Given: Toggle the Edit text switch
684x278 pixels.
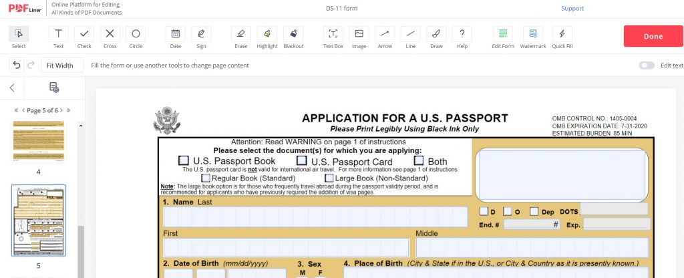Looking at the screenshot, I should pos(647,65).
